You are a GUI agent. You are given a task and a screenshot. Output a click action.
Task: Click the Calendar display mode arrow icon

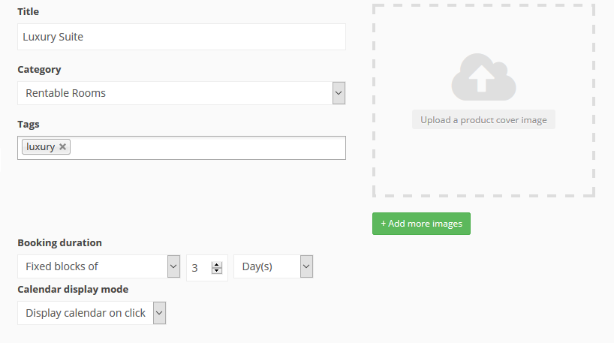point(159,313)
